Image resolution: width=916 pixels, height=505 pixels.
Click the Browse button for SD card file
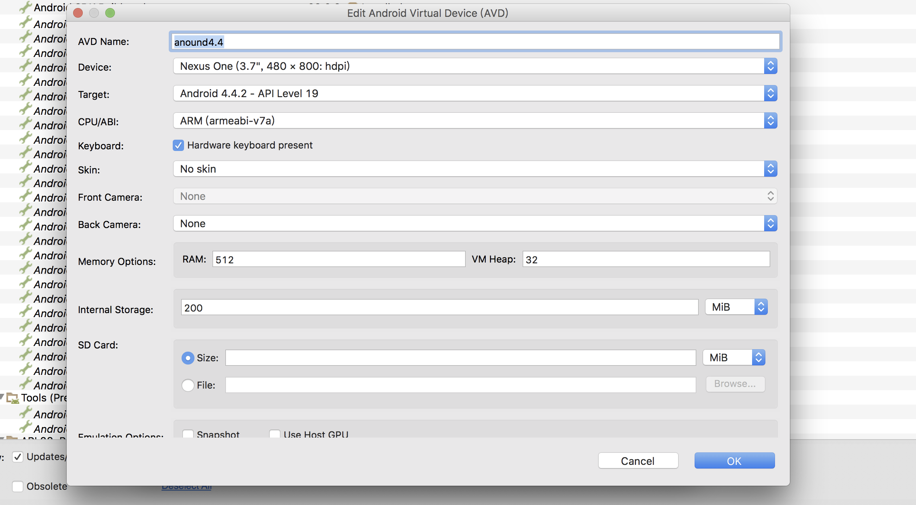click(x=735, y=384)
